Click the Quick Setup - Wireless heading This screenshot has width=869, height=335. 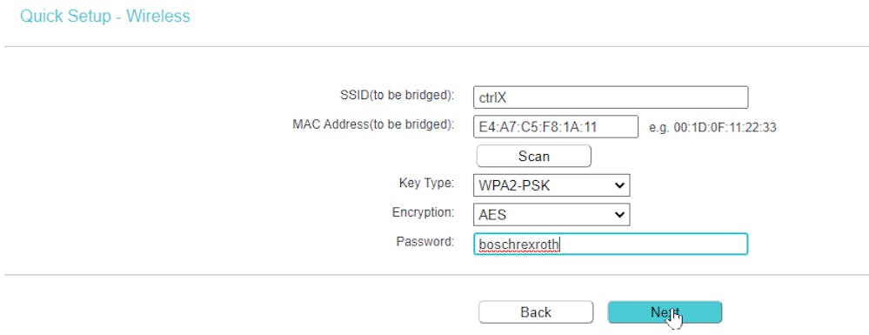[x=104, y=16]
